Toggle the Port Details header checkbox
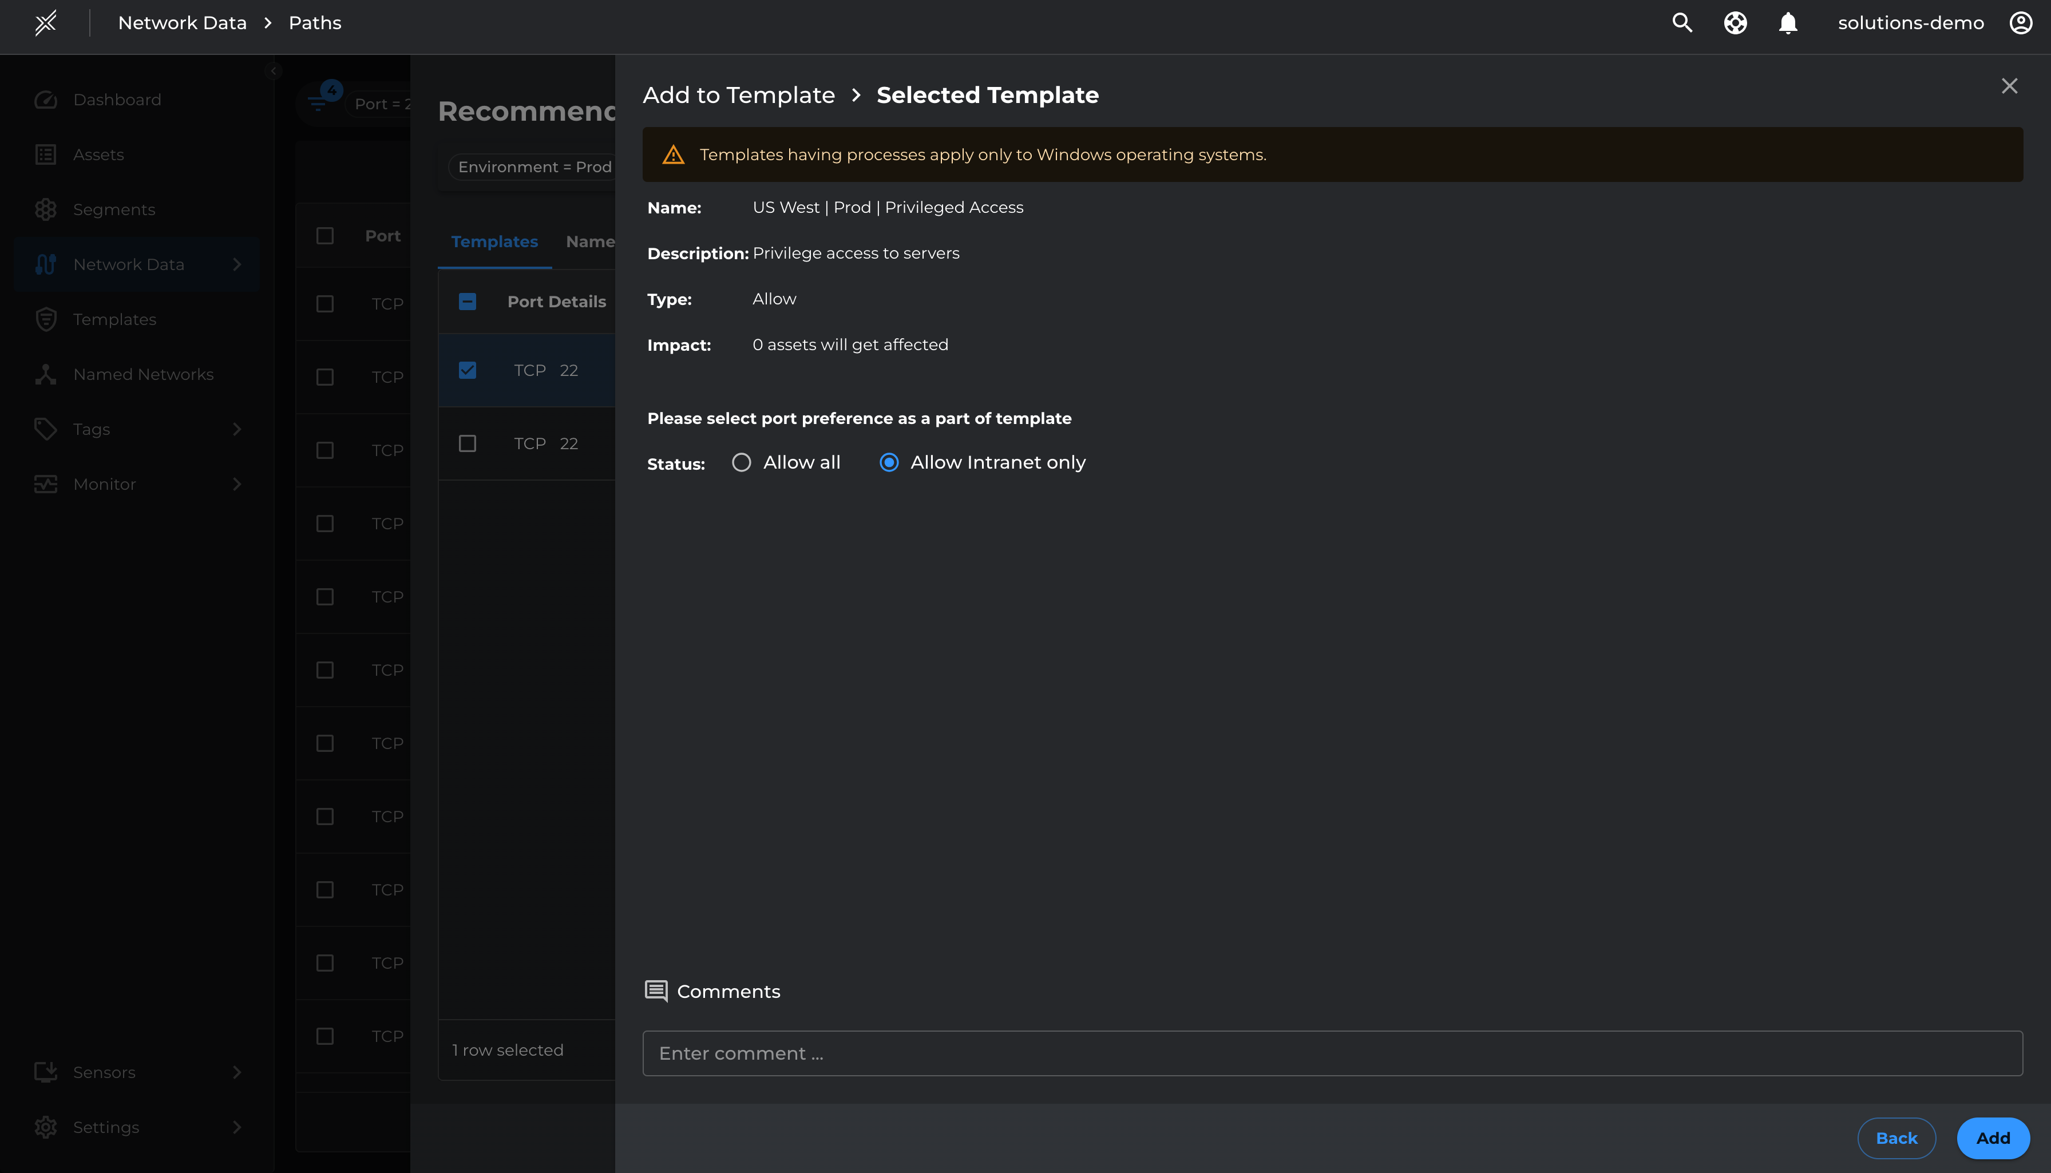Viewport: 2051px width, 1173px height. [x=467, y=302]
